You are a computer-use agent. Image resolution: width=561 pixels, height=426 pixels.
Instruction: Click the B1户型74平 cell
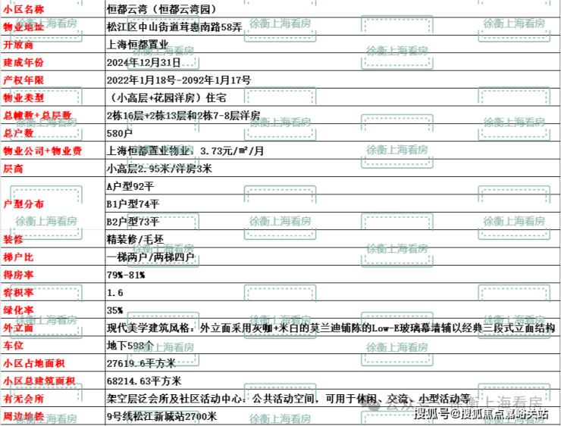coord(133,204)
